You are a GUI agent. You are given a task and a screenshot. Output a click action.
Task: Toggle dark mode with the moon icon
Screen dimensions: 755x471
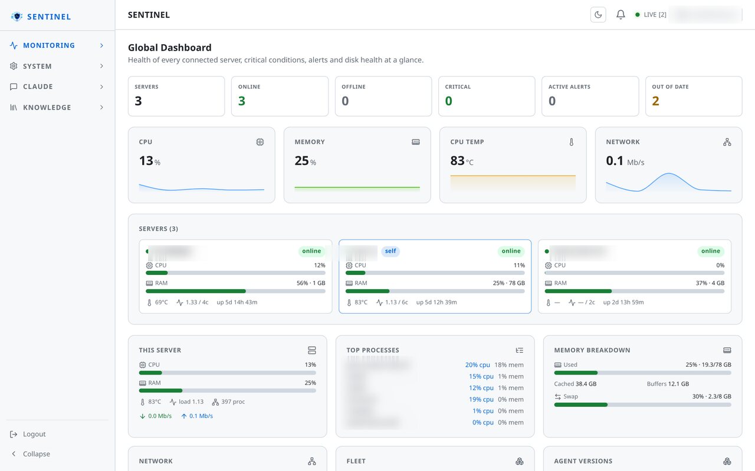[x=598, y=15]
